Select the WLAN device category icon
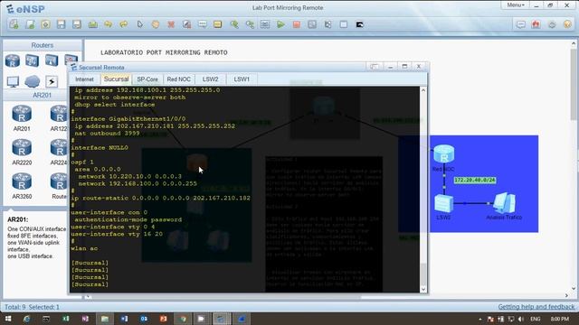 (52, 60)
